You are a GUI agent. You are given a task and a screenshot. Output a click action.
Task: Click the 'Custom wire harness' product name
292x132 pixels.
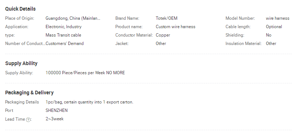pyautogui.click(x=176, y=27)
